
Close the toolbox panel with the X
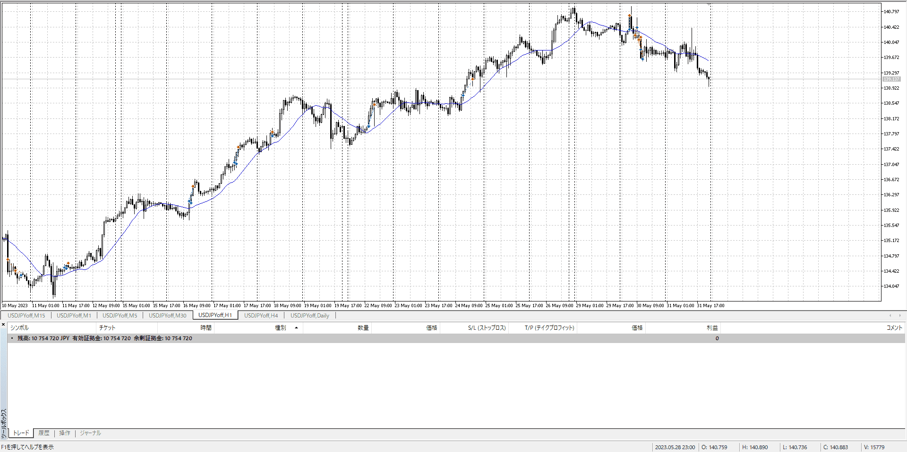click(3, 325)
